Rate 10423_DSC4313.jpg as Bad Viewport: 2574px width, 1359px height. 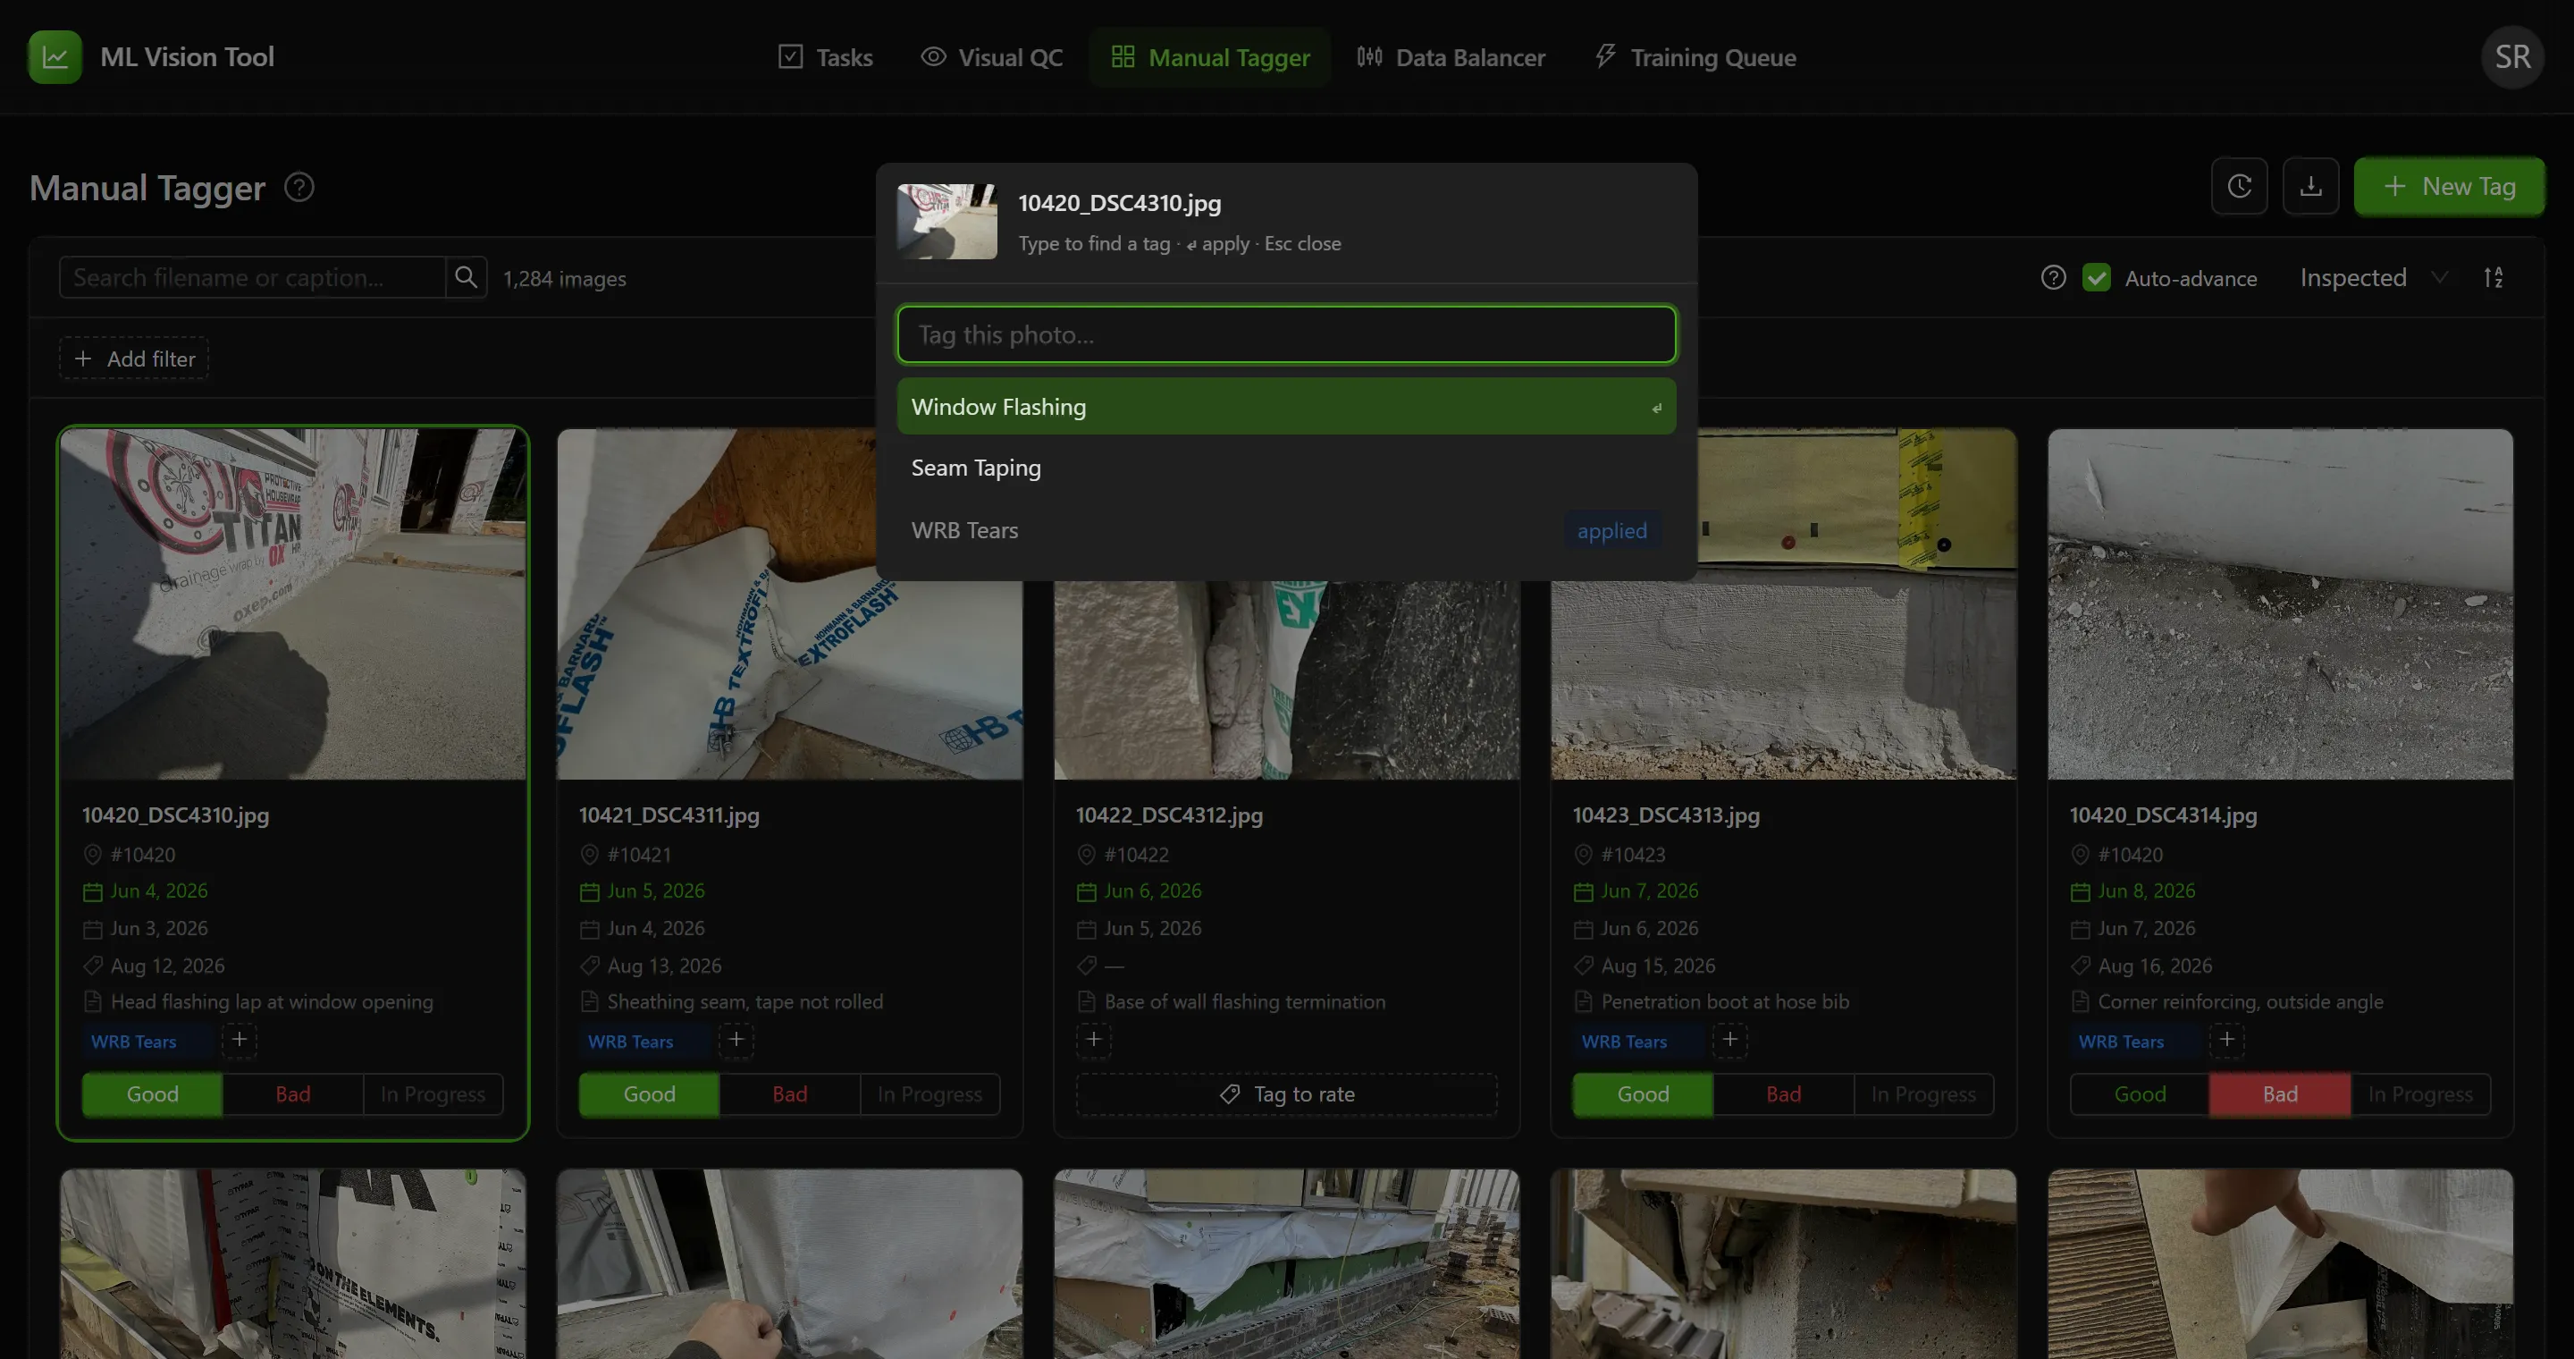coord(1784,1093)
